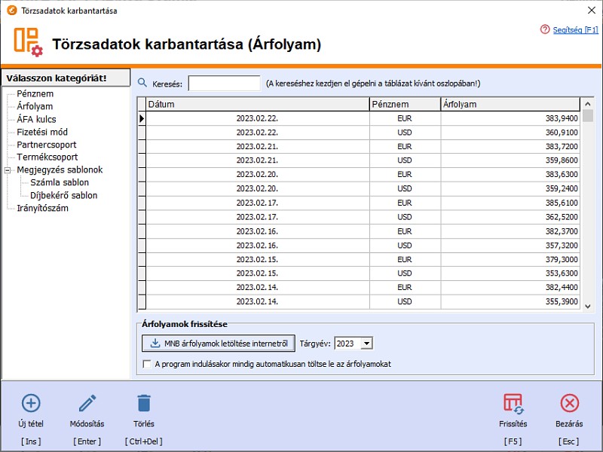Click the search magnifier icon beside Keresés
This screenshot has height=452, width=603.
coord(144,81)
